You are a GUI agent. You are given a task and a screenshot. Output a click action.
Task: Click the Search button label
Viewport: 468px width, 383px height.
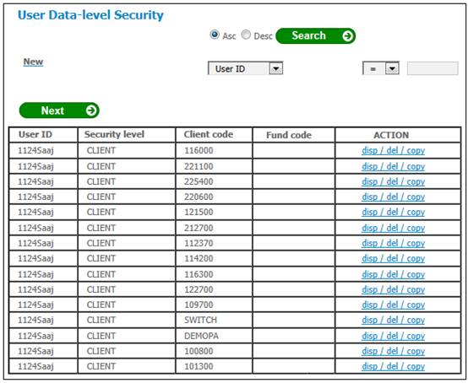click(x=308, y=35)
